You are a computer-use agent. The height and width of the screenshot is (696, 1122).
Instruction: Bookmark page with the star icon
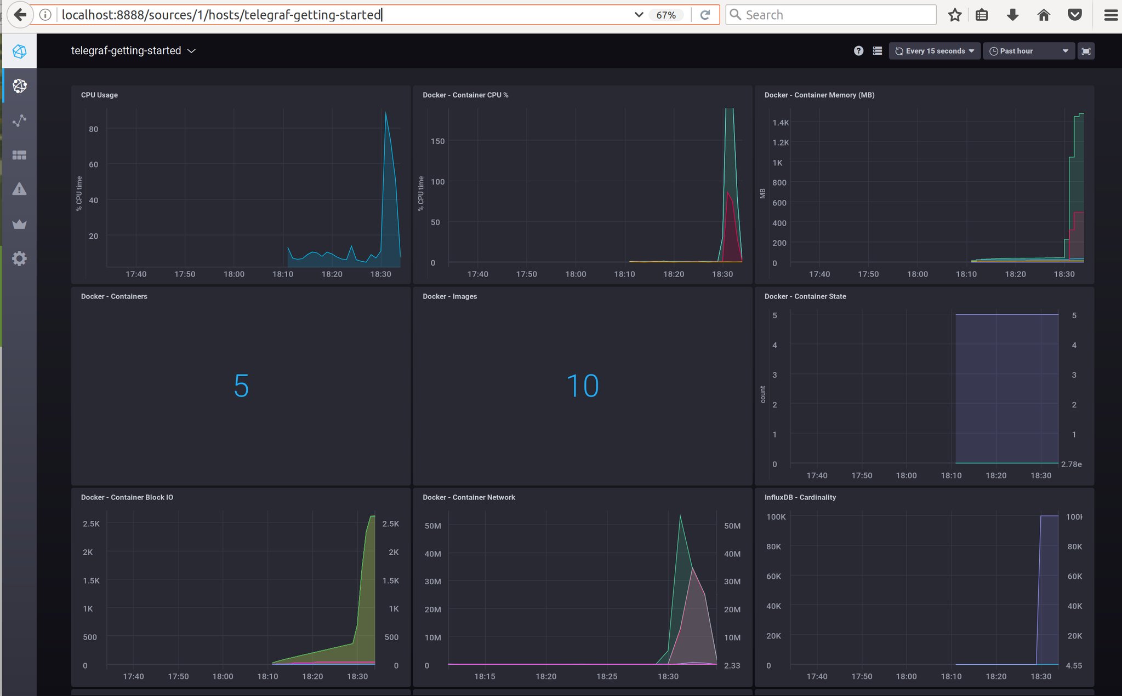pyautogui.click(x=955, y=15)
